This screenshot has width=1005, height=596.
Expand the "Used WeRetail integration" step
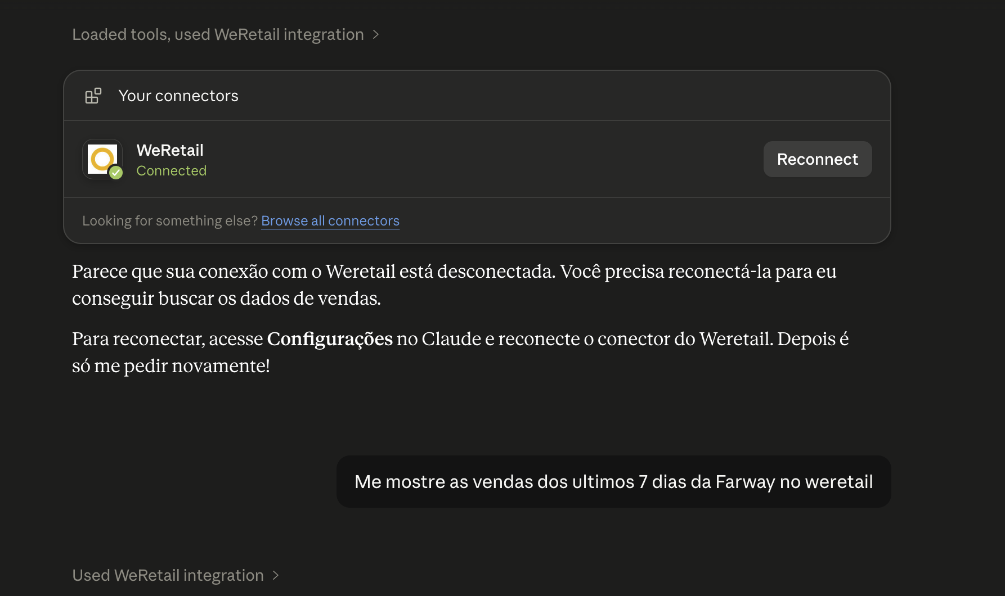(176, 575)
